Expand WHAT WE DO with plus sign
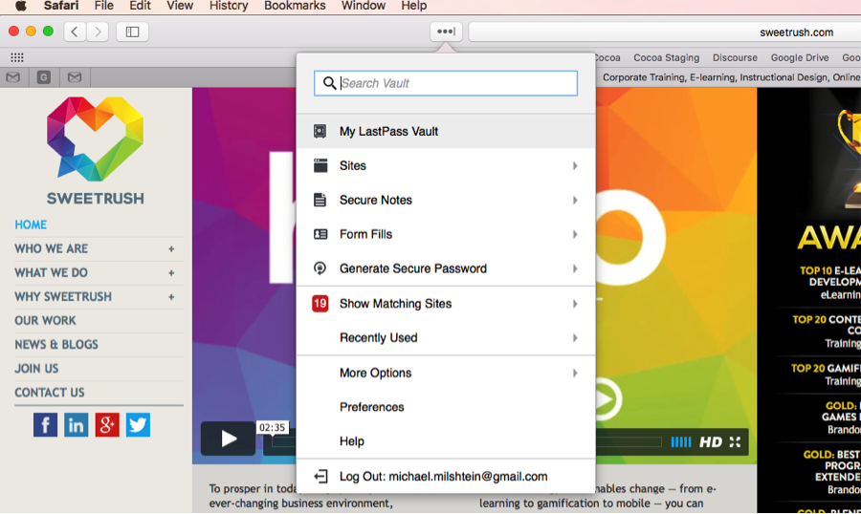The image size is (861, 514). [171, 273]
